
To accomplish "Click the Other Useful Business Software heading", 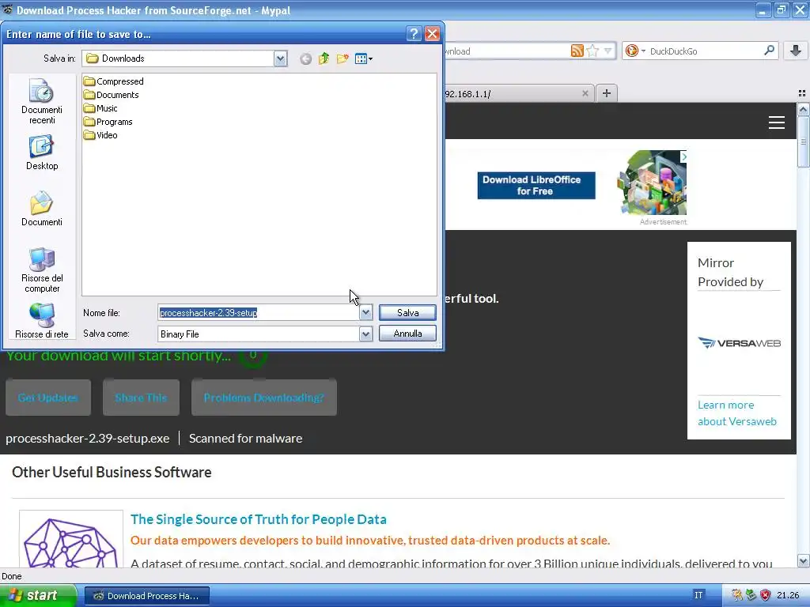I will point(112,473).
